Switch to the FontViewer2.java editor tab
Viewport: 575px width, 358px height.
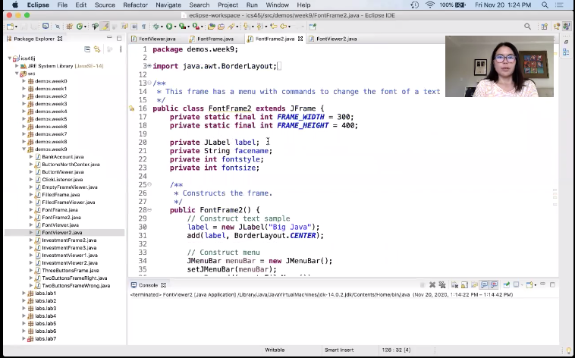pos(335,39)
